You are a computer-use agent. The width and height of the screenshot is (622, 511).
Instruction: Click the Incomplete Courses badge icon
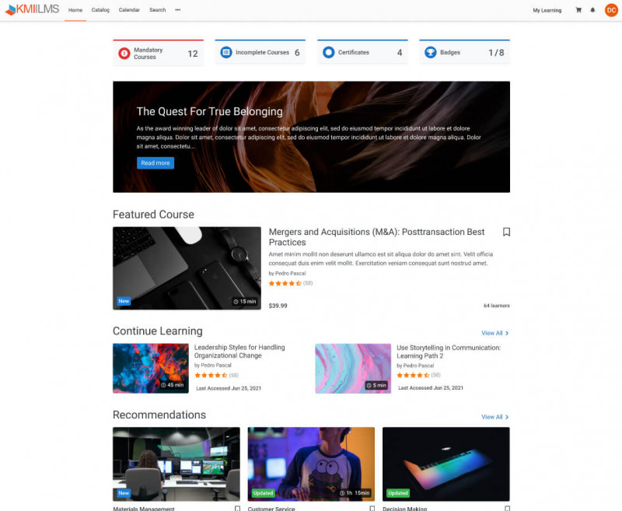pyautogui.click(x=225, y=52)
